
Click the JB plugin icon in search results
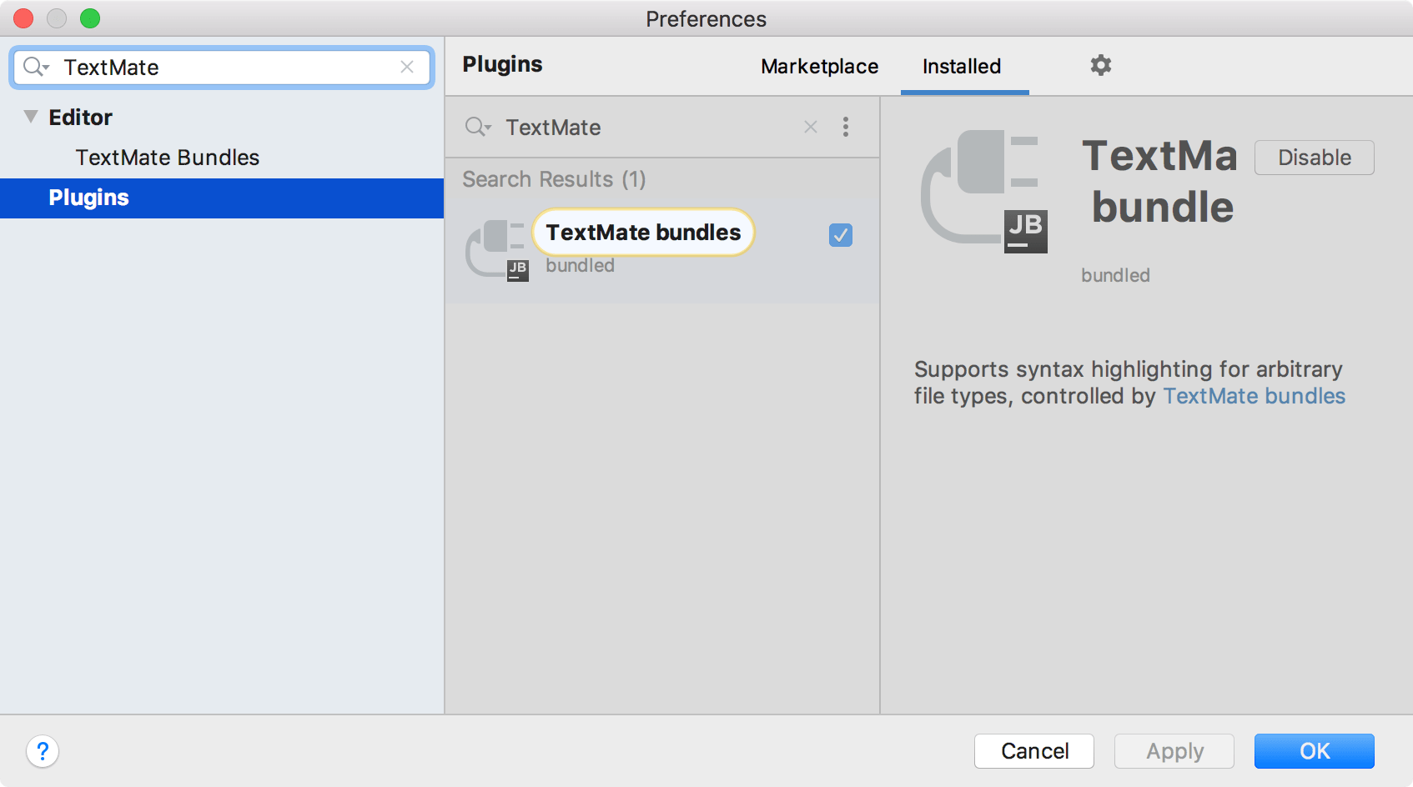(498, 248)
